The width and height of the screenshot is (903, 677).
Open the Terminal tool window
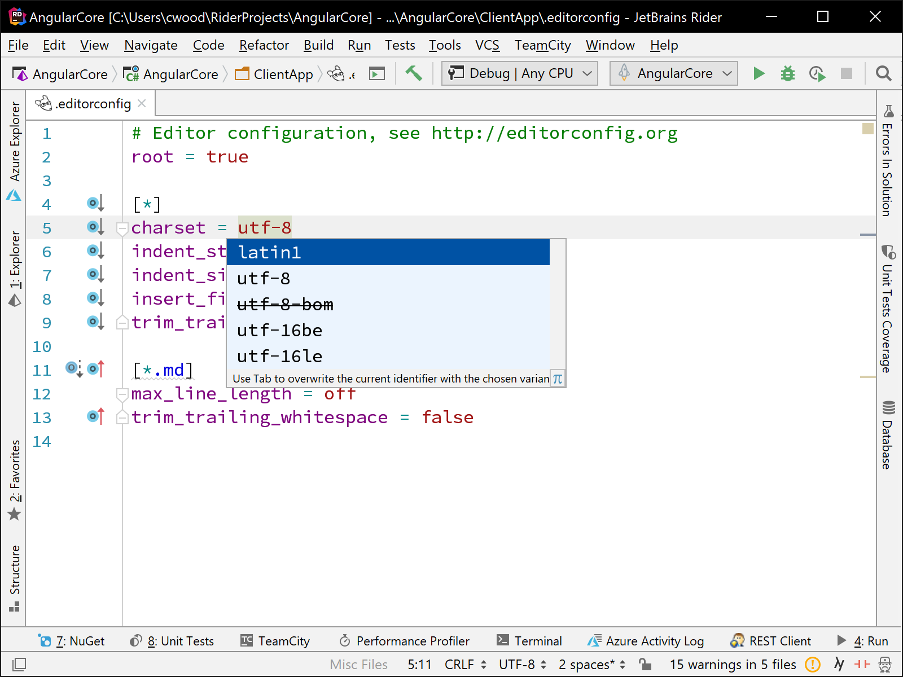pyautogui.click(x=529, y=641)
